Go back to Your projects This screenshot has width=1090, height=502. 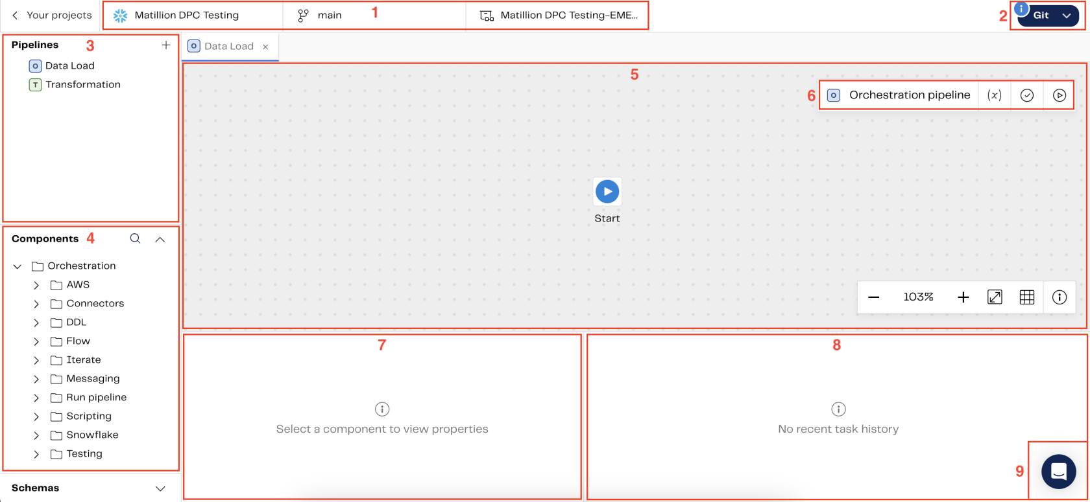click(51, 15)
